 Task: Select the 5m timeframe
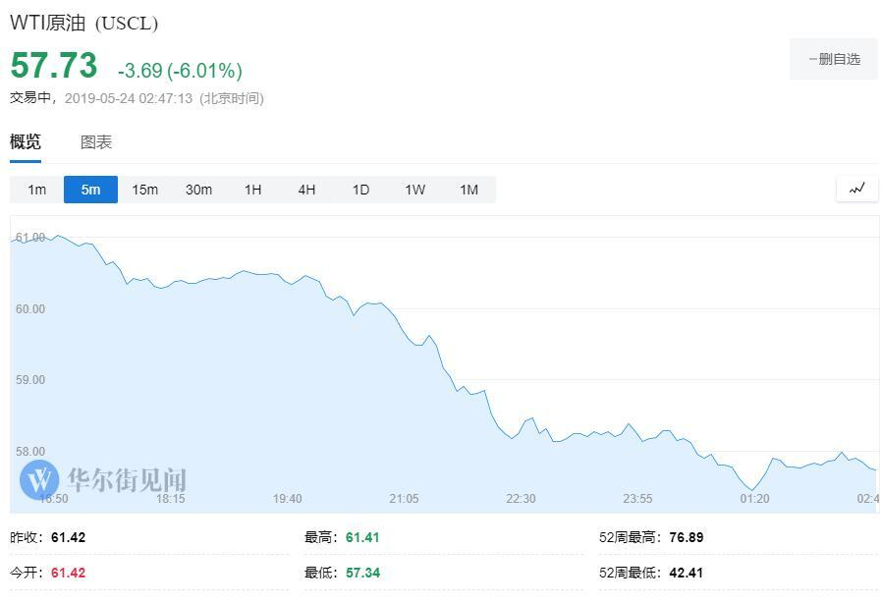pyautogui.click(x=90, y=190)
